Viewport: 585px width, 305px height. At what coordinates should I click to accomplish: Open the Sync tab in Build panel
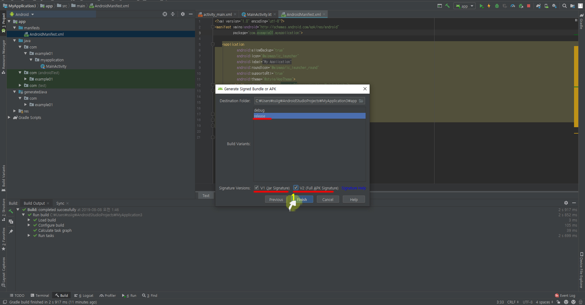60,203
